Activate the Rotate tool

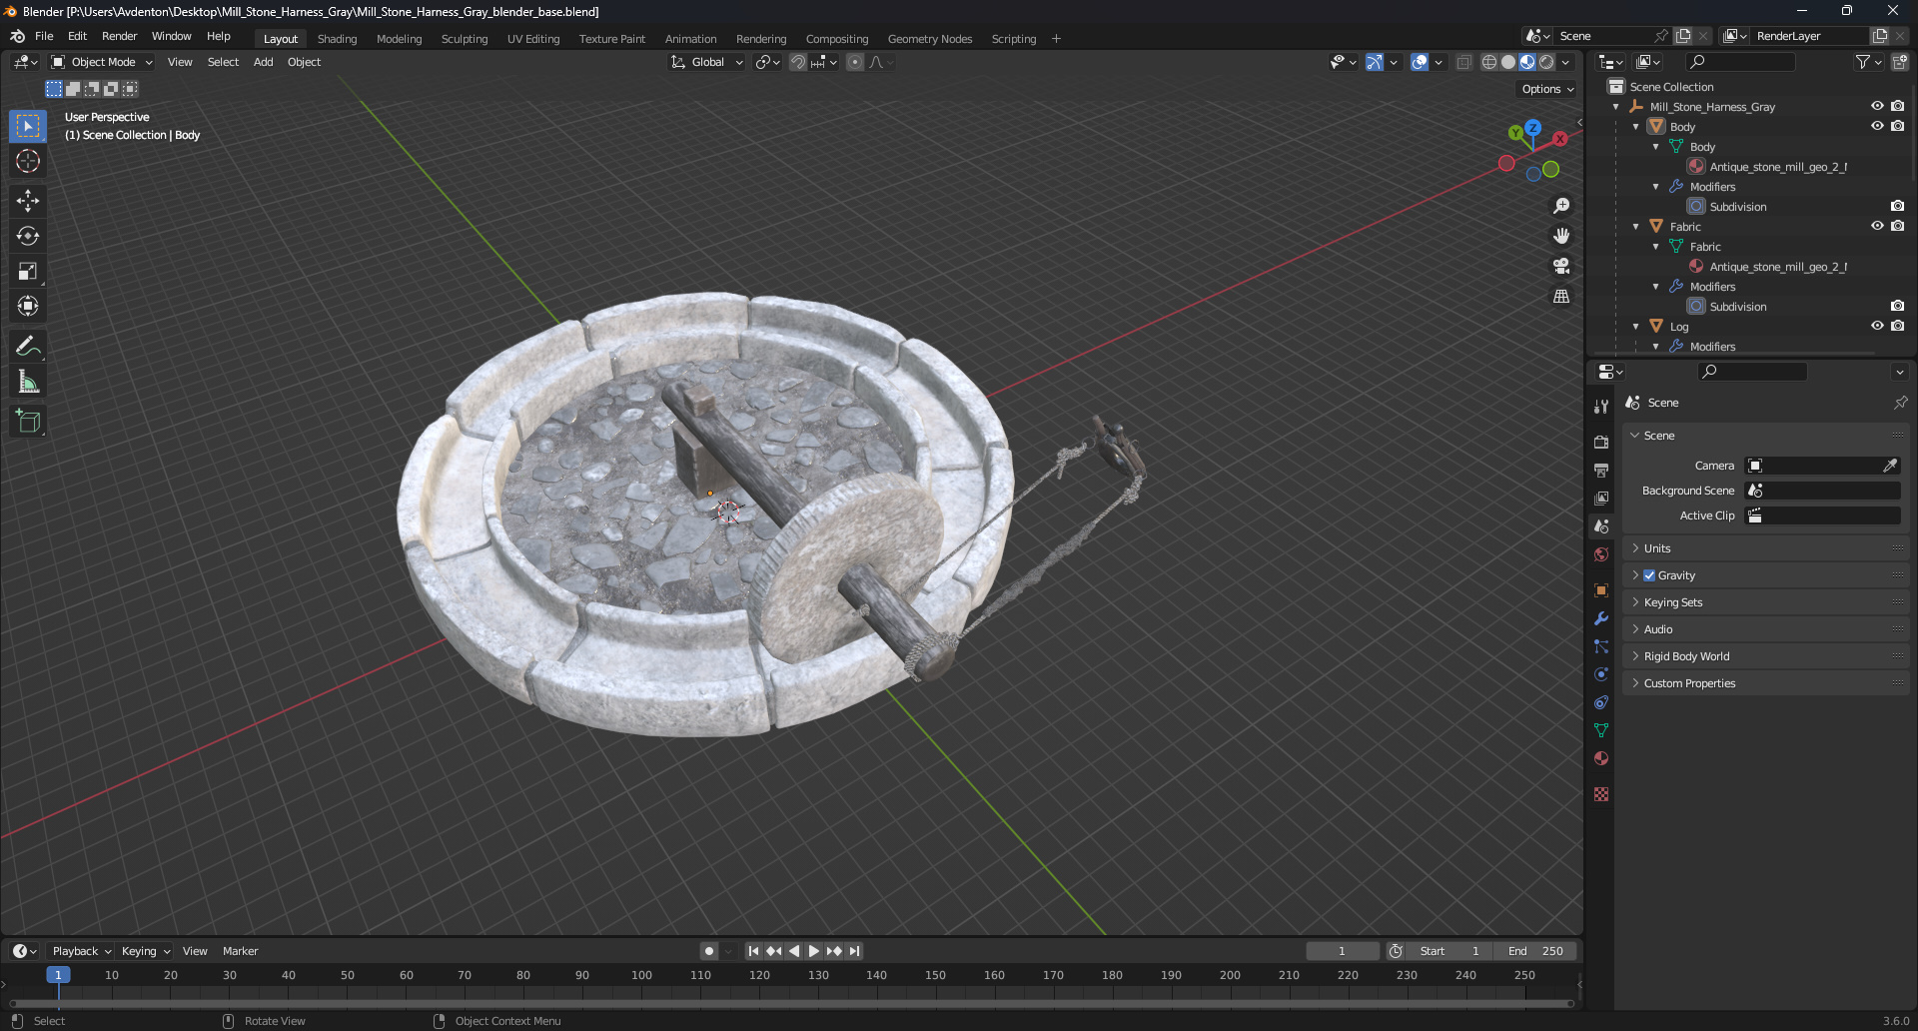[x=28, y=236]
